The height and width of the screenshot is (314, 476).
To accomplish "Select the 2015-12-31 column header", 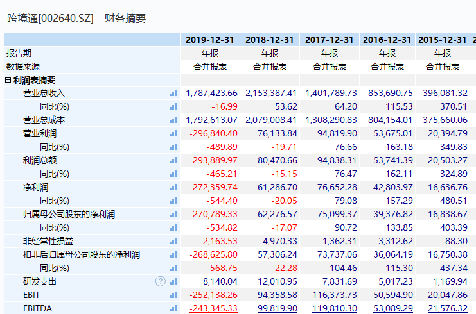I will point(443,40).
